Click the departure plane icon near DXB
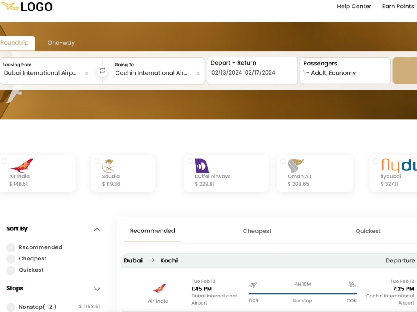The width and height of the screenshot is (417, 312). (x=254, y=285)
